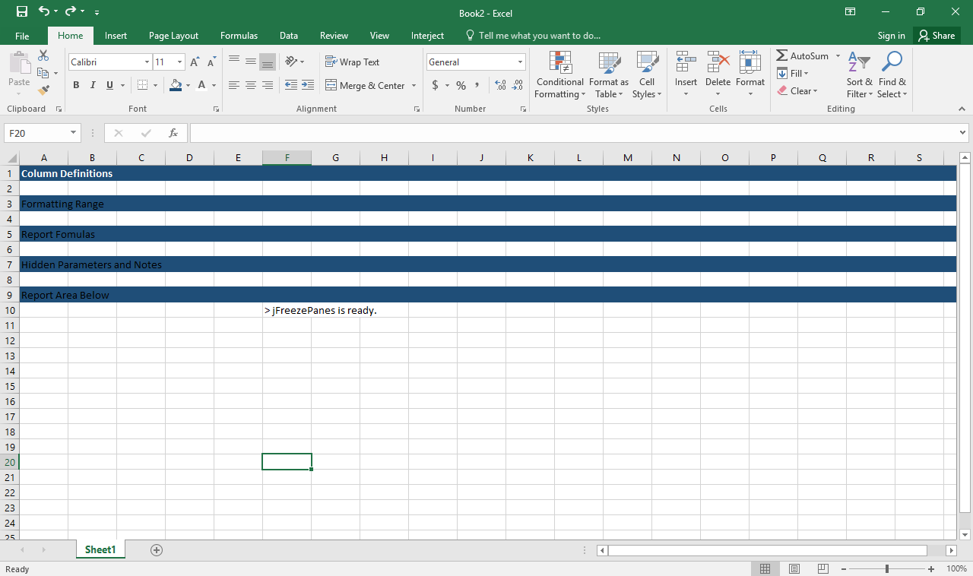973x576 pixels.
Task: Expand Merge & Center dropdown arrow
Action: 414,85
